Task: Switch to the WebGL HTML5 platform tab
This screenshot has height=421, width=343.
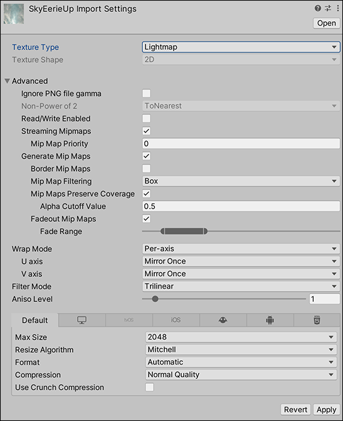Action: click(317, 320)
